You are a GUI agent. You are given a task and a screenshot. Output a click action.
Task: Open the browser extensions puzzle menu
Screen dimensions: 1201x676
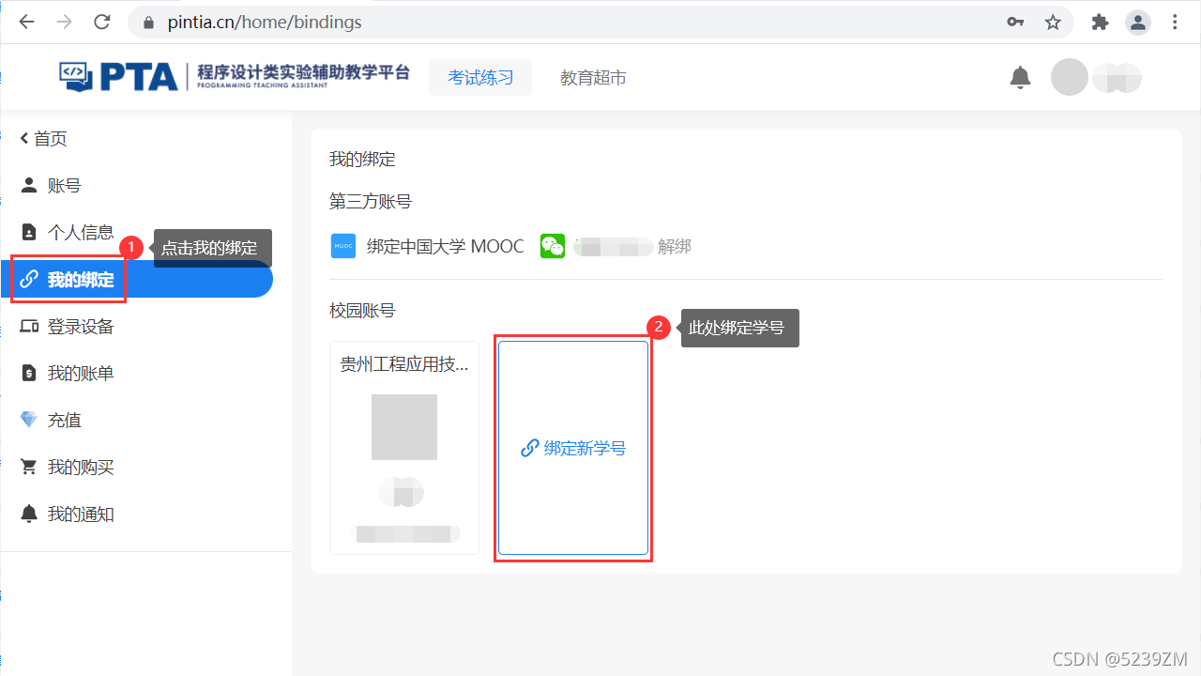[x=1100, y=22]
